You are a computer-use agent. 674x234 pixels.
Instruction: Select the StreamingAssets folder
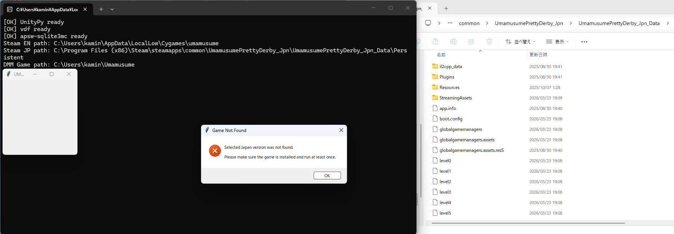tap(455, 98)
